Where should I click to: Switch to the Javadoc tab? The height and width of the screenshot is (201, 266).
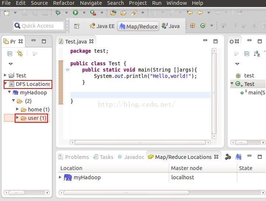[131, 157]
